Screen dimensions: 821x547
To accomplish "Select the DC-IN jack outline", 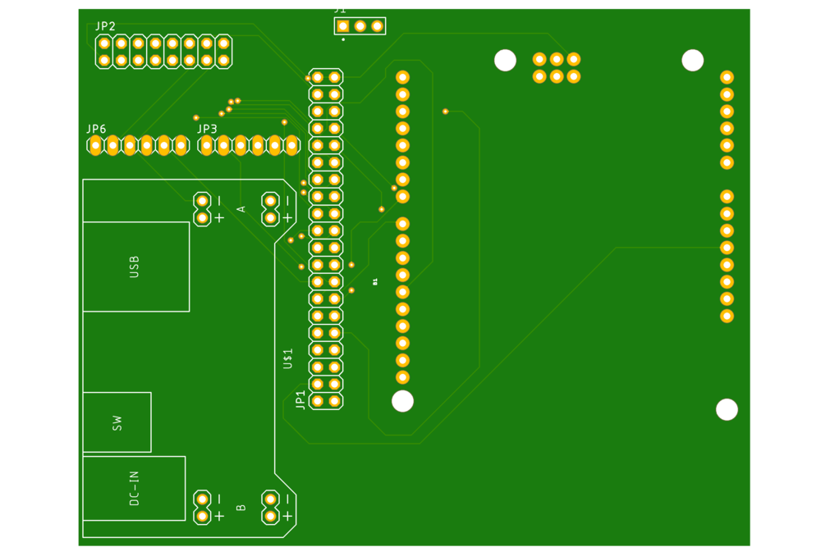I will [134, 489].
